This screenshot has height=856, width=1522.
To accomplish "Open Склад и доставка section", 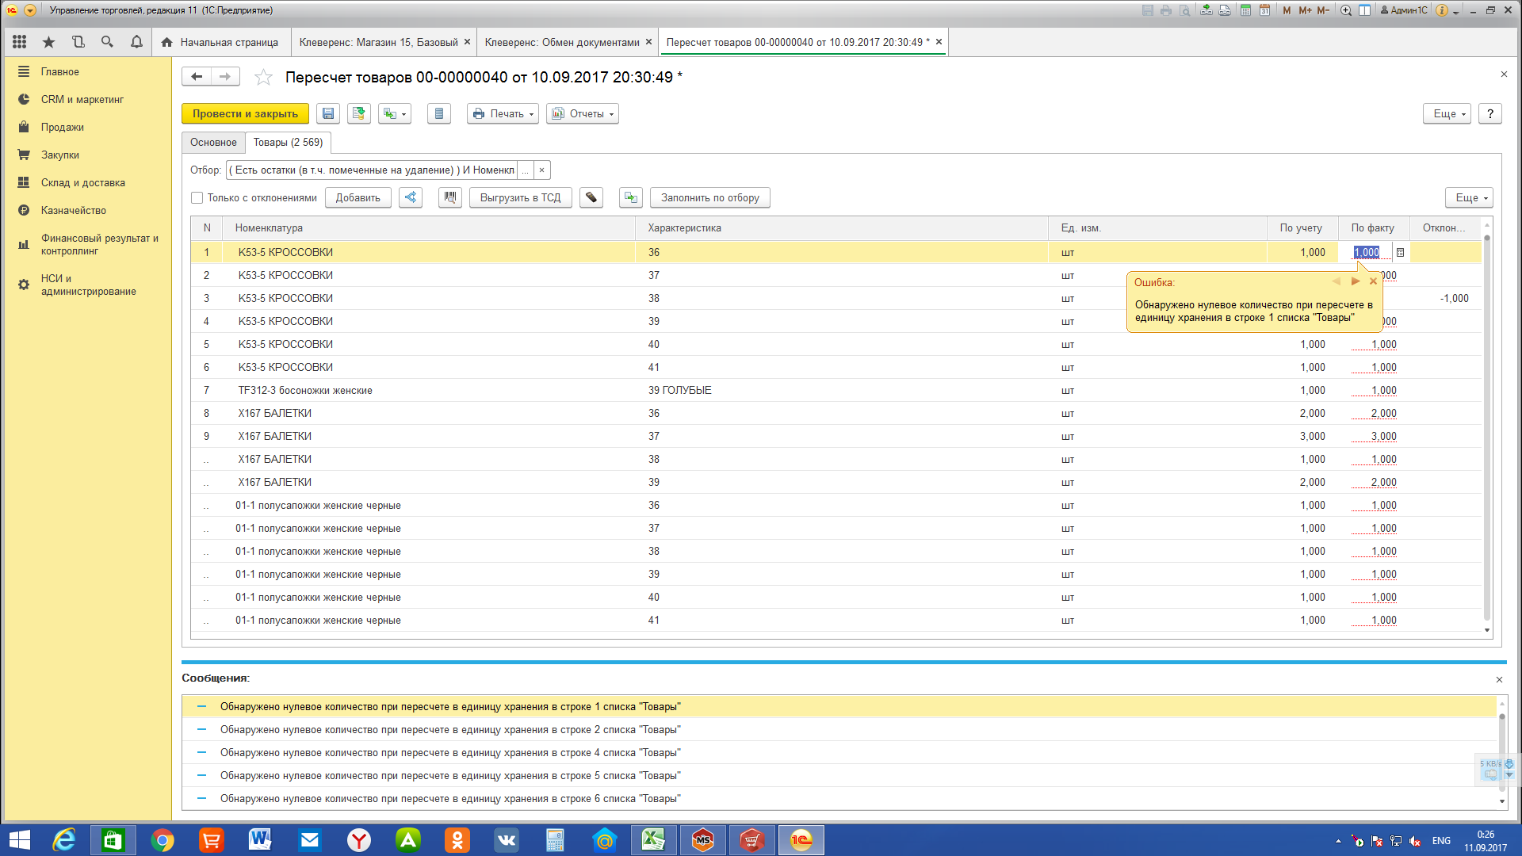I will pyautogui.click(x=83, y=183).
